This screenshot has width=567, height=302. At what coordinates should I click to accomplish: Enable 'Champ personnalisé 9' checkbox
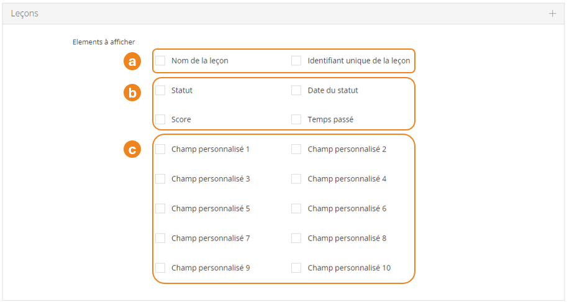click(160, 268)
